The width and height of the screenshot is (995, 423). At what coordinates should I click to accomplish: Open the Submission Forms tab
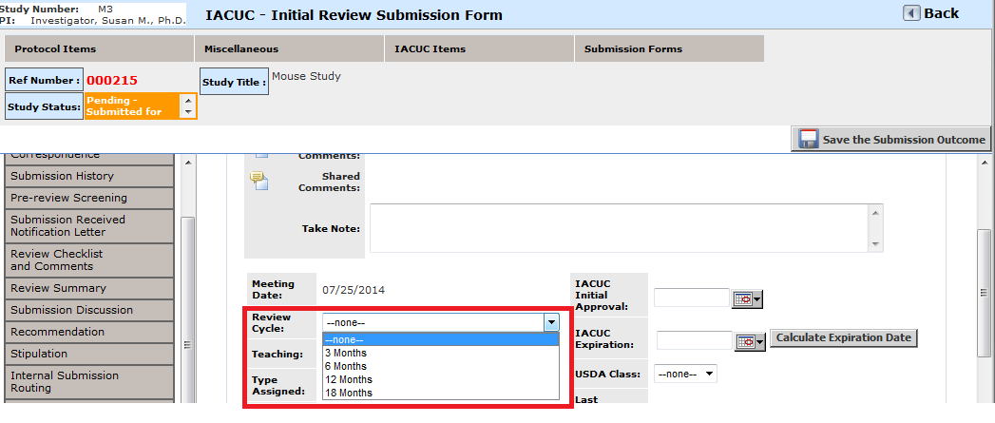coord(669,48)
